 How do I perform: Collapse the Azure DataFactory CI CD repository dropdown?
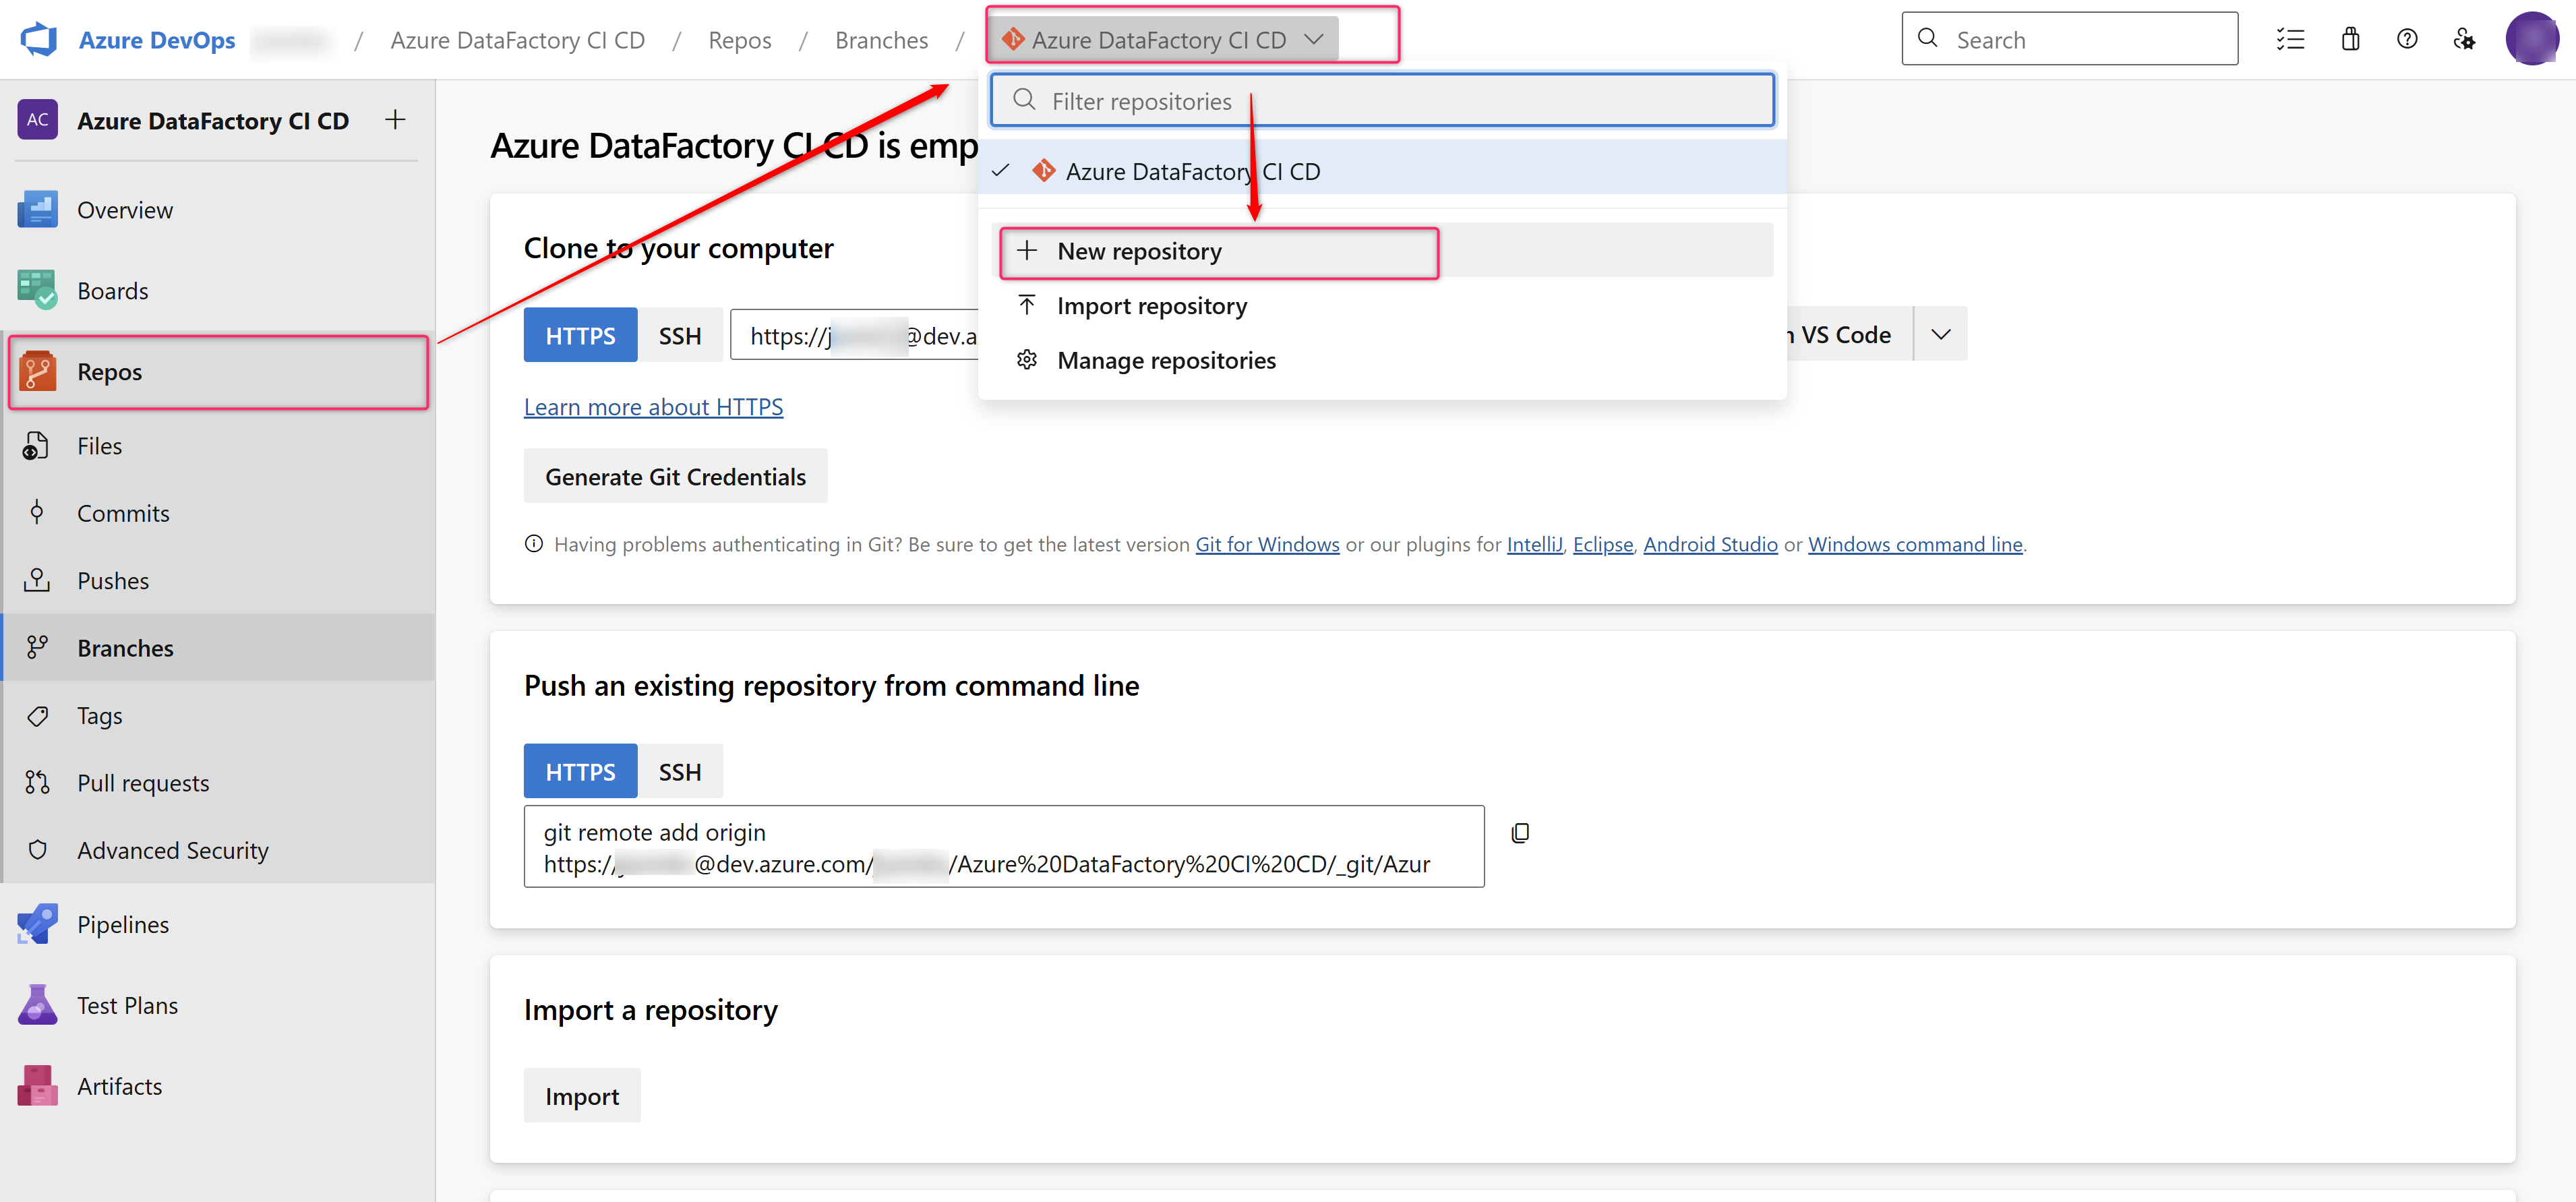(x=1313, y=40)
